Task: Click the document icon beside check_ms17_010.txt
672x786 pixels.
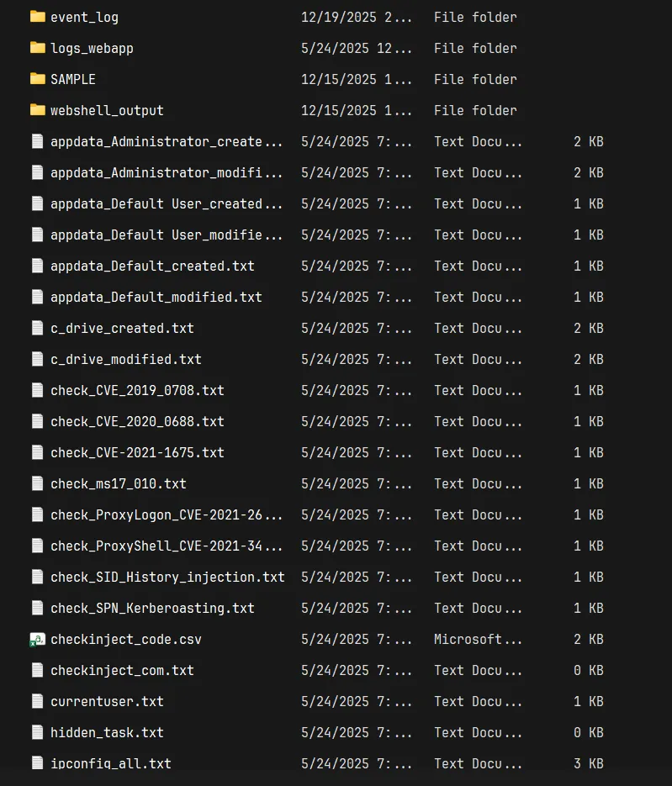Action: (37, 483)
